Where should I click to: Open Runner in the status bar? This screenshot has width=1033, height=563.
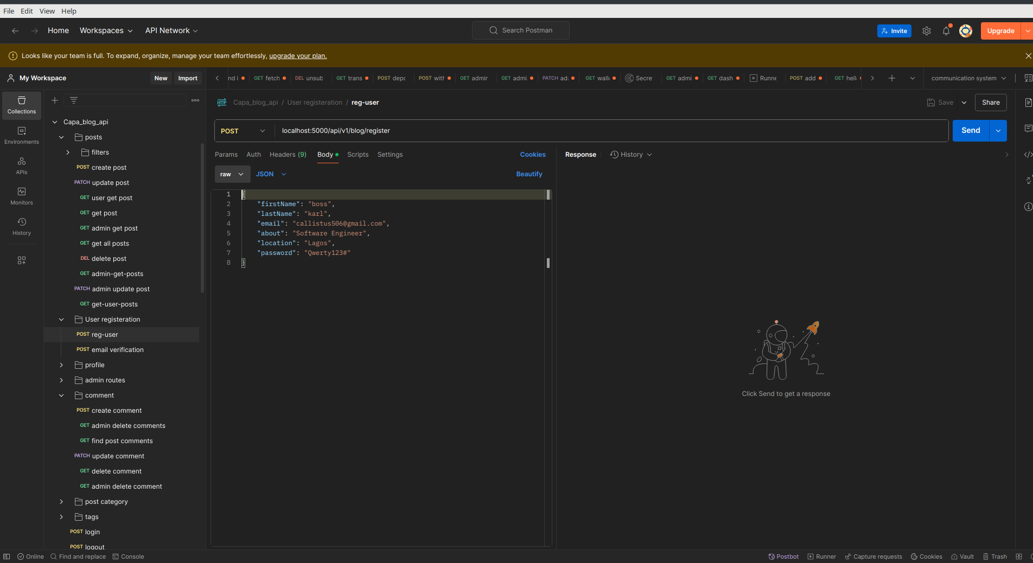coord(821,556)
